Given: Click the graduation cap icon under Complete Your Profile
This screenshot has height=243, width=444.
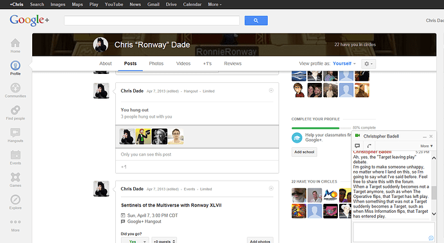Looking at the screenshot, I should (x=297, y=138).
